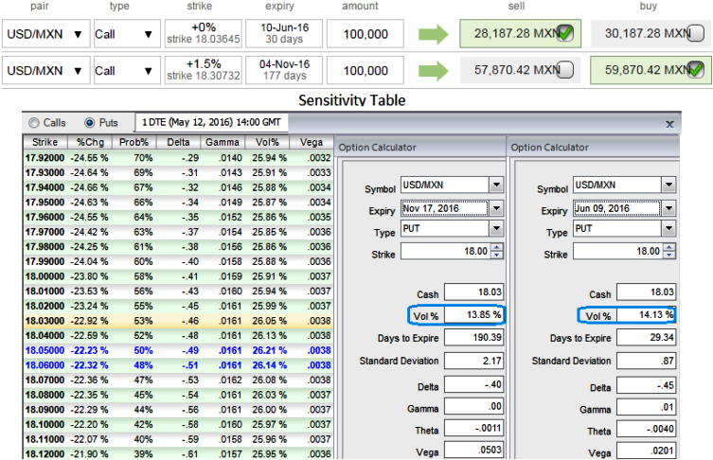The width and height of the screenshot is (713, 460).
Task: Click the Vega column header
Action: coord(312,142)
